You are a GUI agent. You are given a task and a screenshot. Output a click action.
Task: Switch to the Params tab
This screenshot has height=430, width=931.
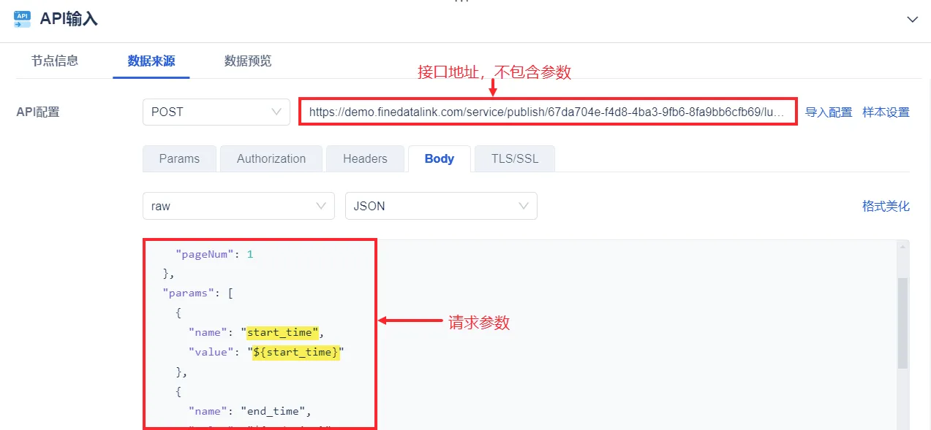coord(180,158)
